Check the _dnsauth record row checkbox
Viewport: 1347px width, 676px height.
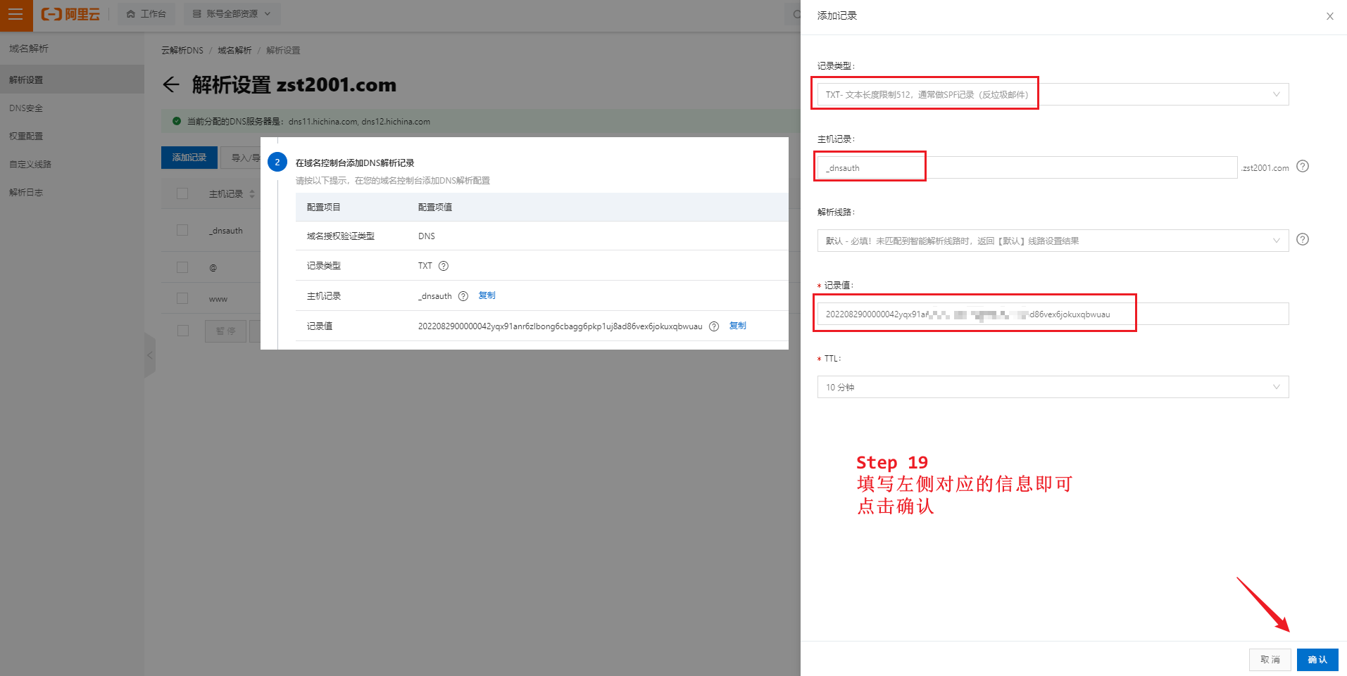click(x=182, y=230)
